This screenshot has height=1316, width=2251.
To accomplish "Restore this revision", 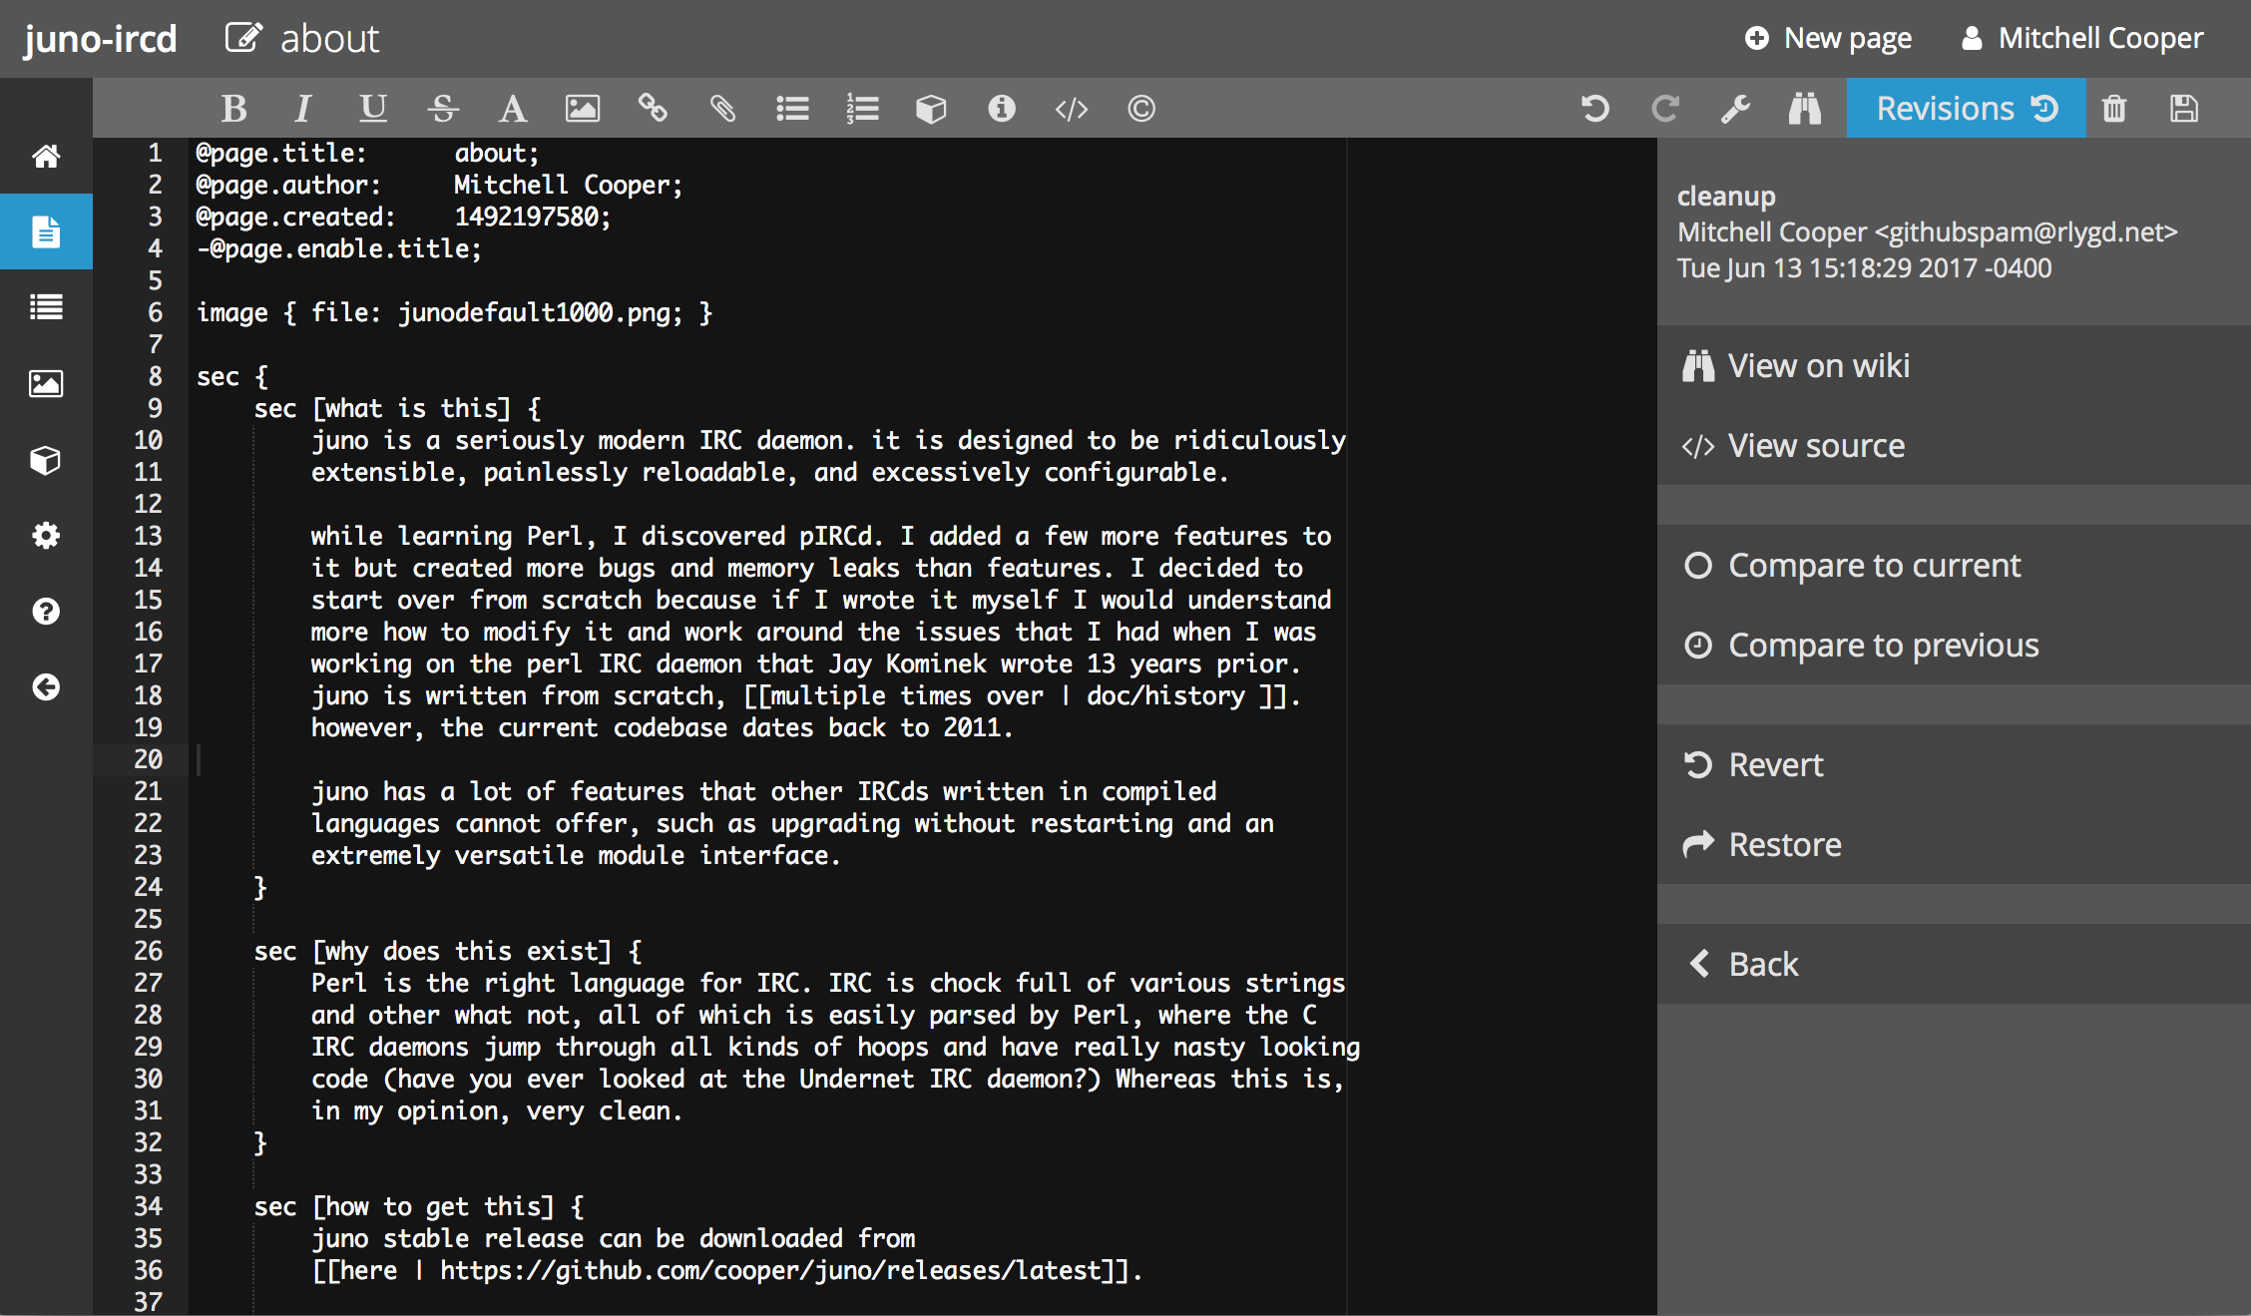I will point(1954,844).
